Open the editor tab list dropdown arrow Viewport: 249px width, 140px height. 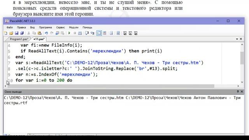[x=237, y=39]
